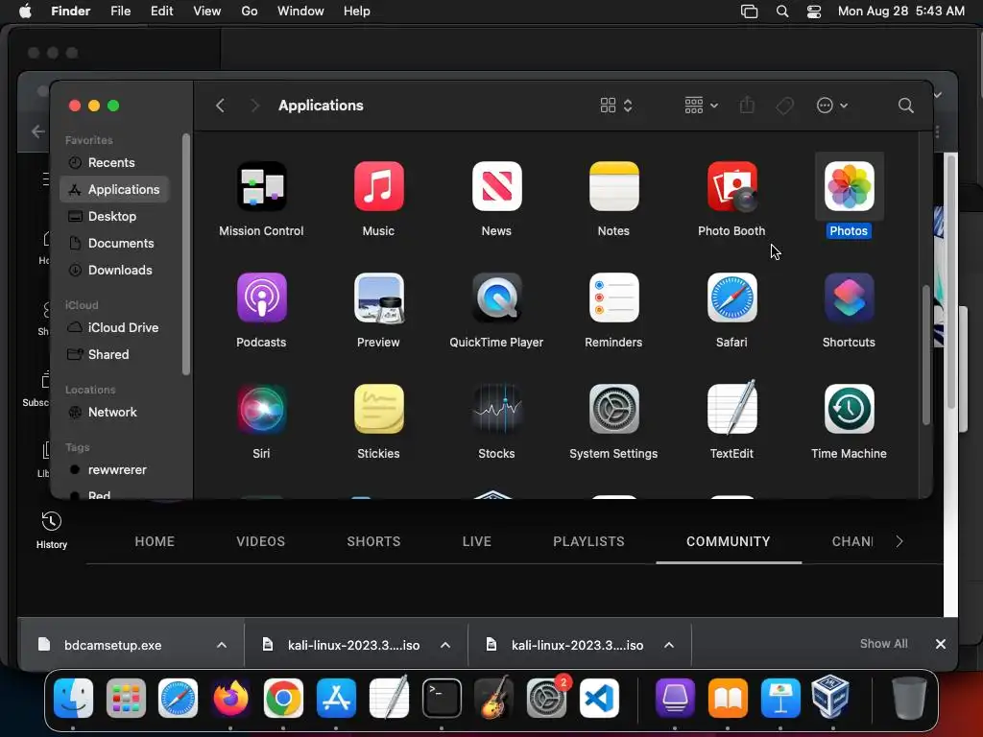Viewport: 983px width, 737px height.
Task: Open the Reminders app icon
Action: click(613, 297)
